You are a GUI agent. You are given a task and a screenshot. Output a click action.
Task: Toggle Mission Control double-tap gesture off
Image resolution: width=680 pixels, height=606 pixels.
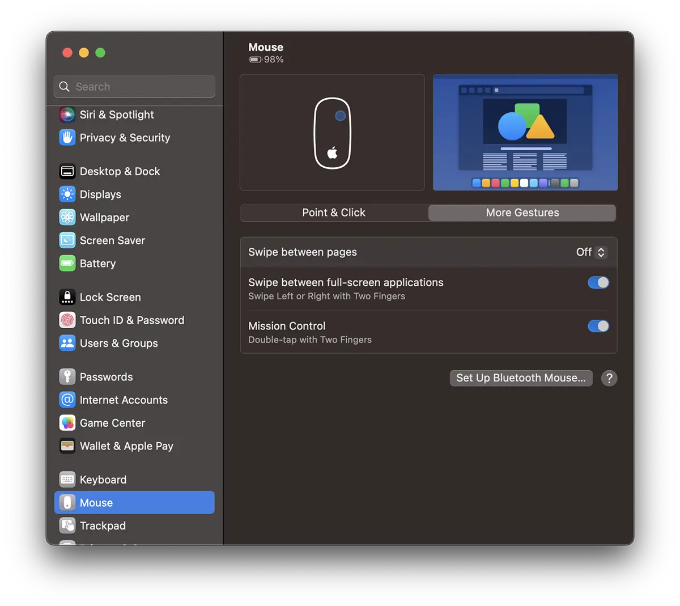(x=598, y=326)
